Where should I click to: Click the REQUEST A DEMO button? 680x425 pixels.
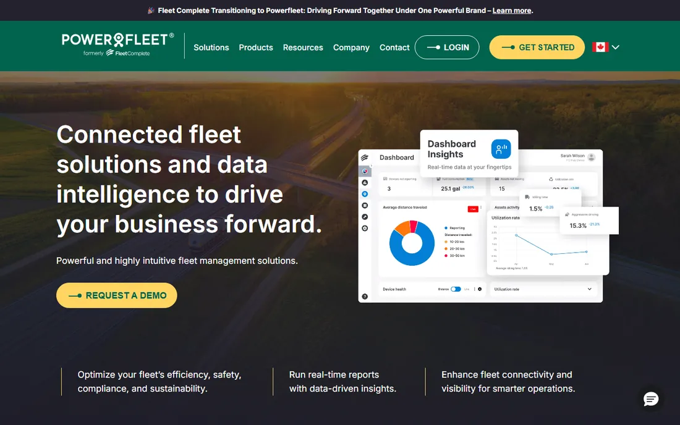(117, 295)
